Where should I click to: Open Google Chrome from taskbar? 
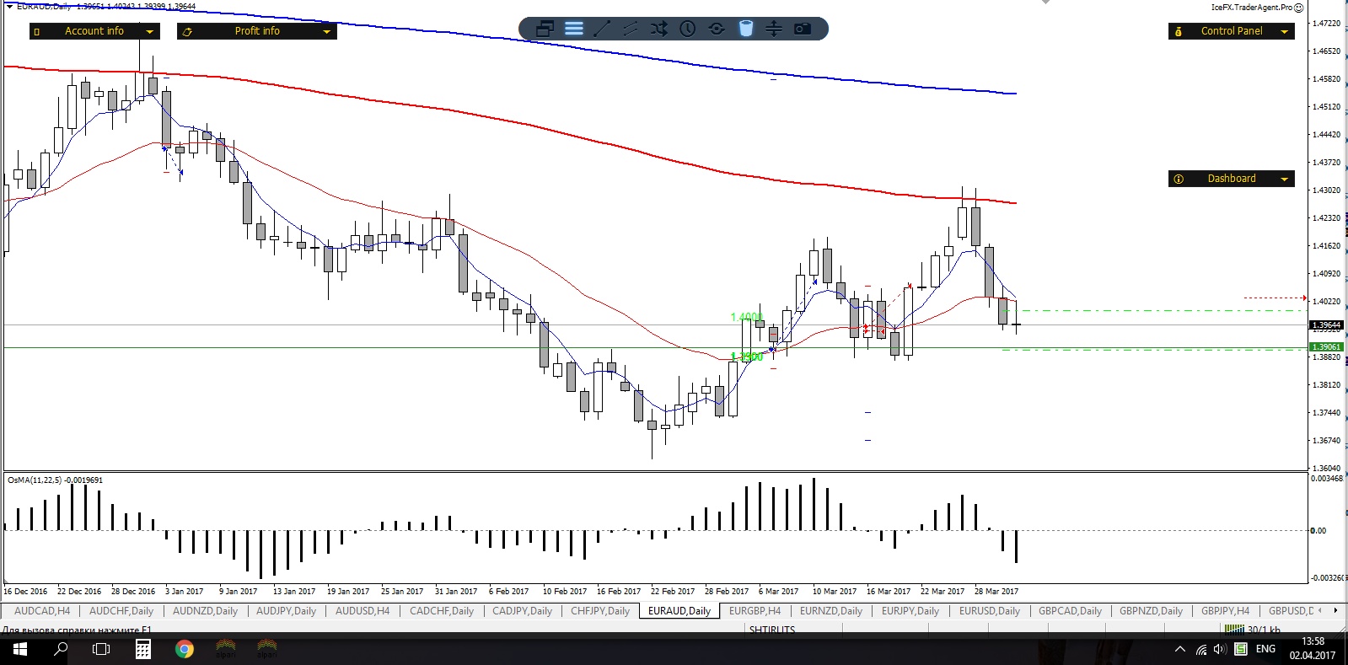[x=185, y=649]
